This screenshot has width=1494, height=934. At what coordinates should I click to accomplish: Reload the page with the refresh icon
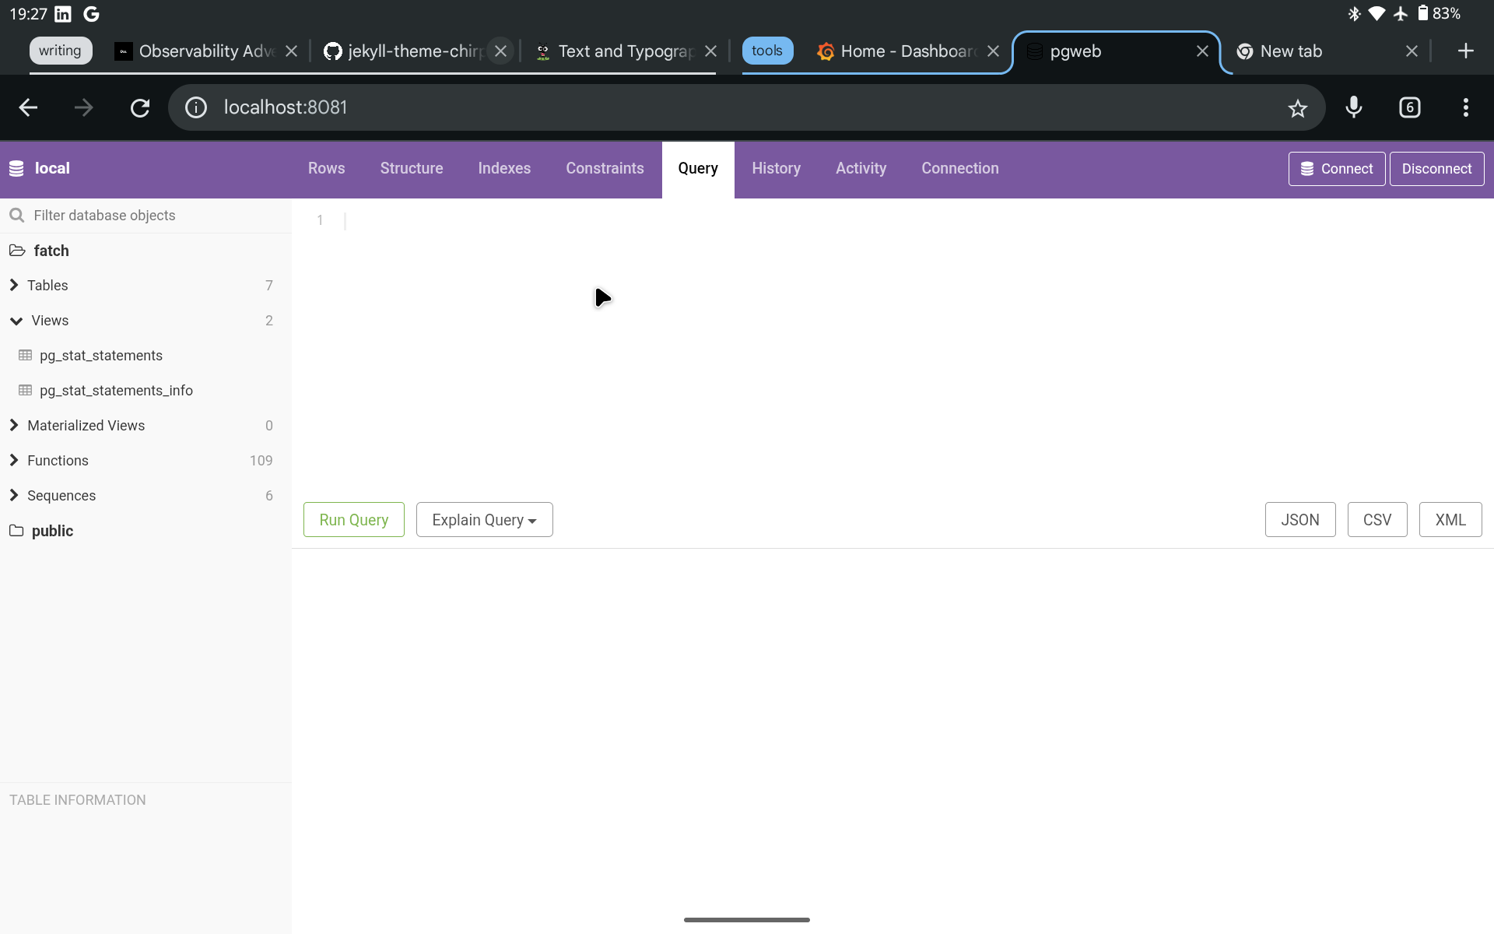(x=140, y=107)
